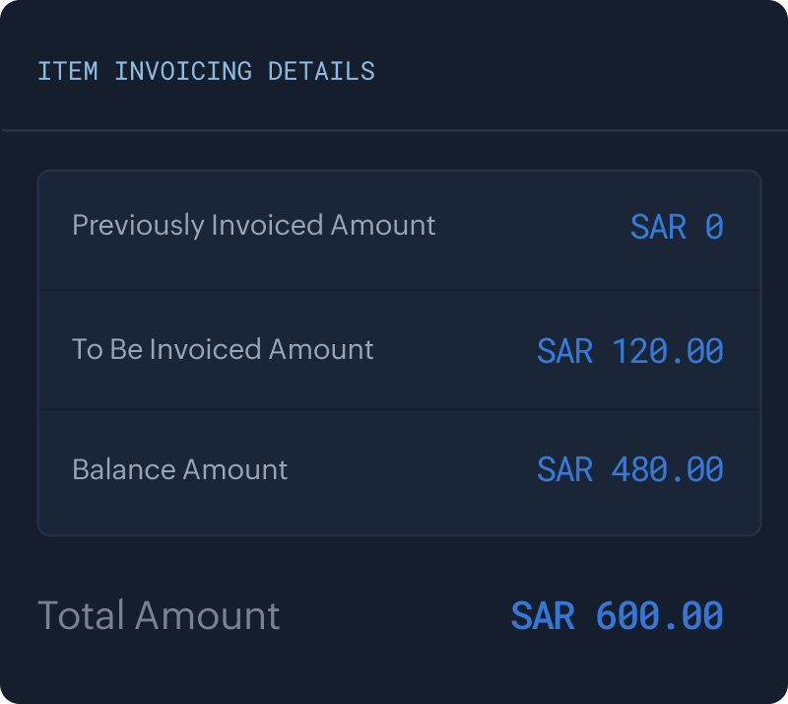
Task: Select the Balance Amount label
Action: [179, 469]
